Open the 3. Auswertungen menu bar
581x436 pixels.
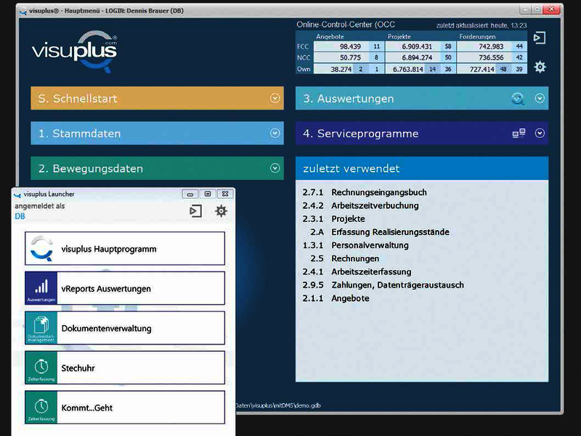click(x=422, y=98)
